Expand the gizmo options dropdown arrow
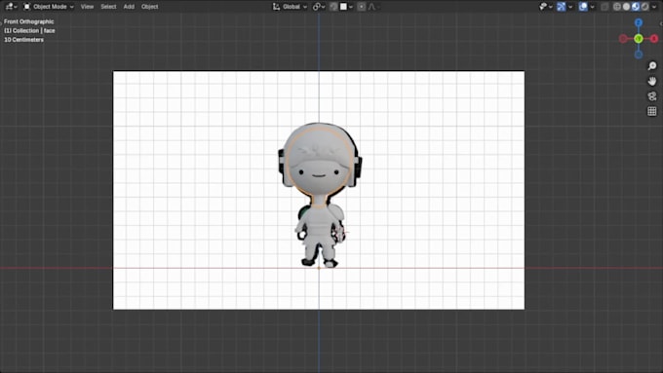 (x=570, y=7)
